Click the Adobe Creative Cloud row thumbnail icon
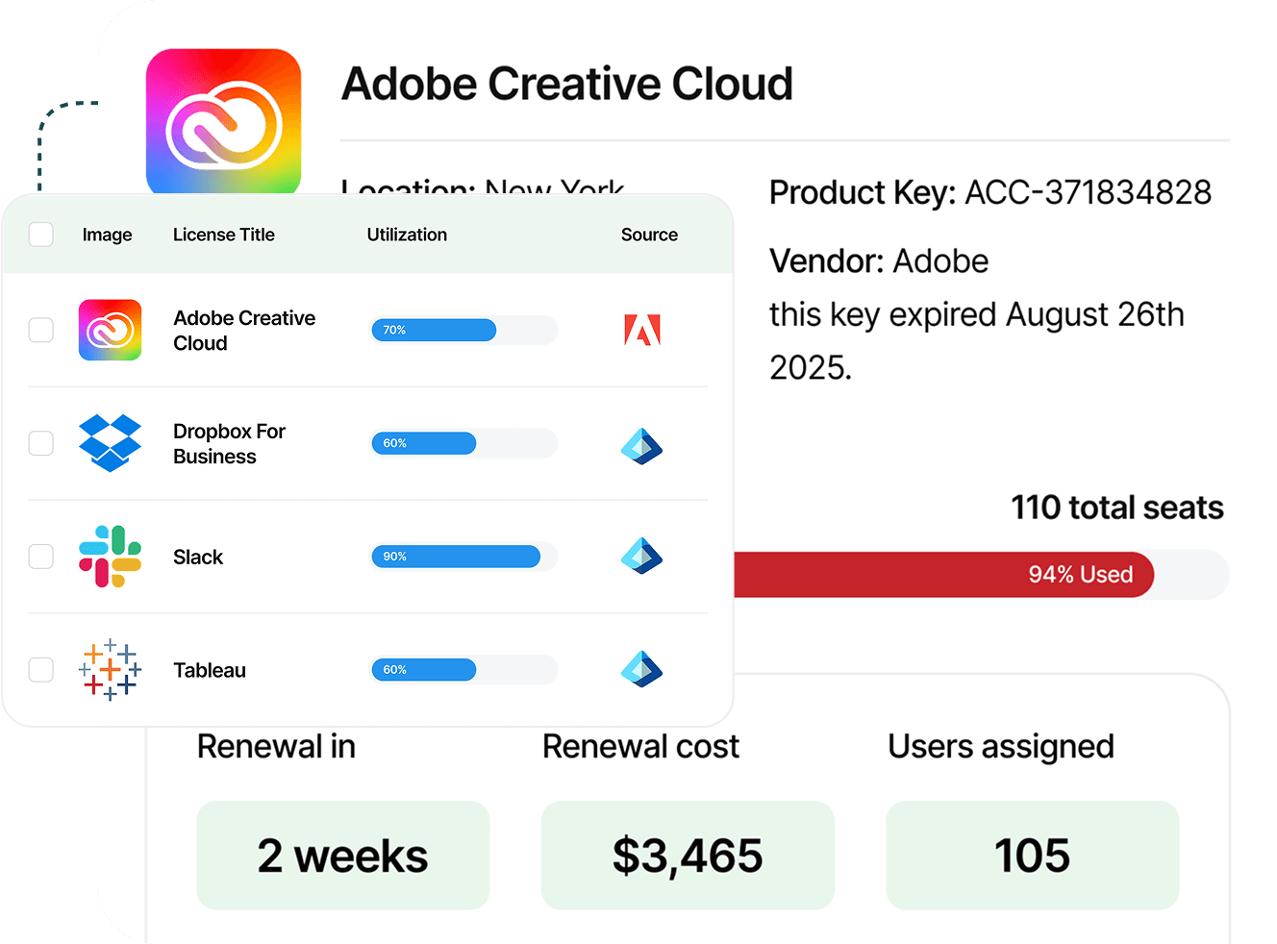Image resolution: width=1277 pixels, height=944 pixels. click(x=110, y=331)
